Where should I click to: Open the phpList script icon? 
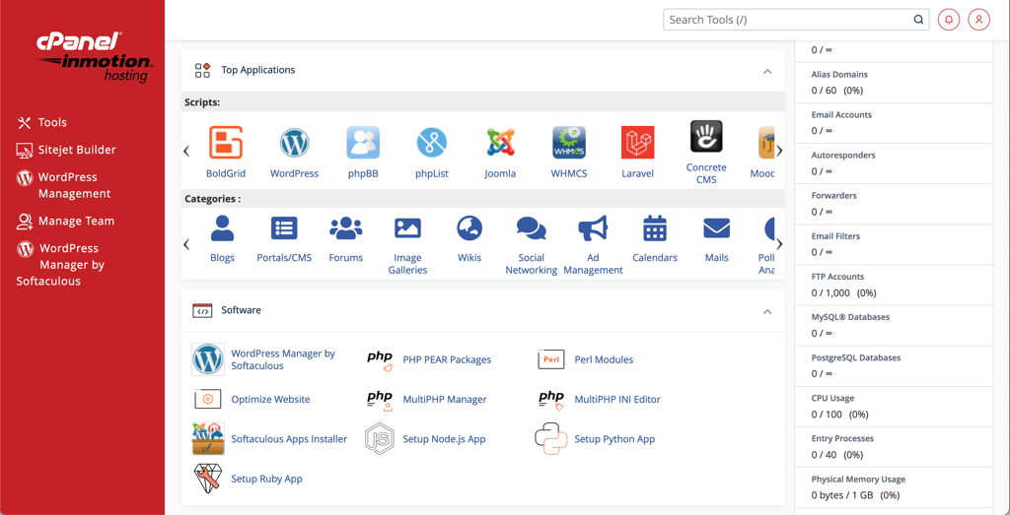point(432,143)
